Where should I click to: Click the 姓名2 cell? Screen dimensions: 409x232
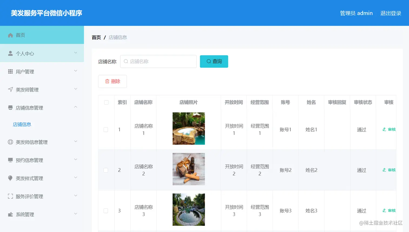point(311,170)
